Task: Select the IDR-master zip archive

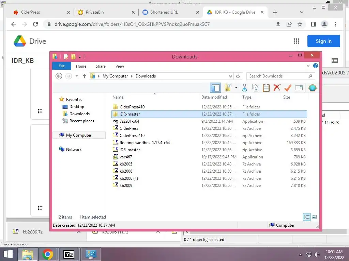Action: [x=209, y=150]
